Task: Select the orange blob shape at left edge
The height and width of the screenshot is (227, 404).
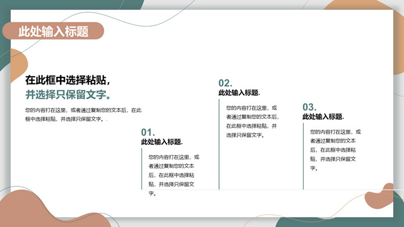Action: (x=19, y=66)
